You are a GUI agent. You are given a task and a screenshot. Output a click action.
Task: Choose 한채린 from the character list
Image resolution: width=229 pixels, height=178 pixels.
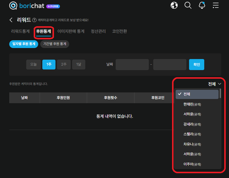(192, 104)
